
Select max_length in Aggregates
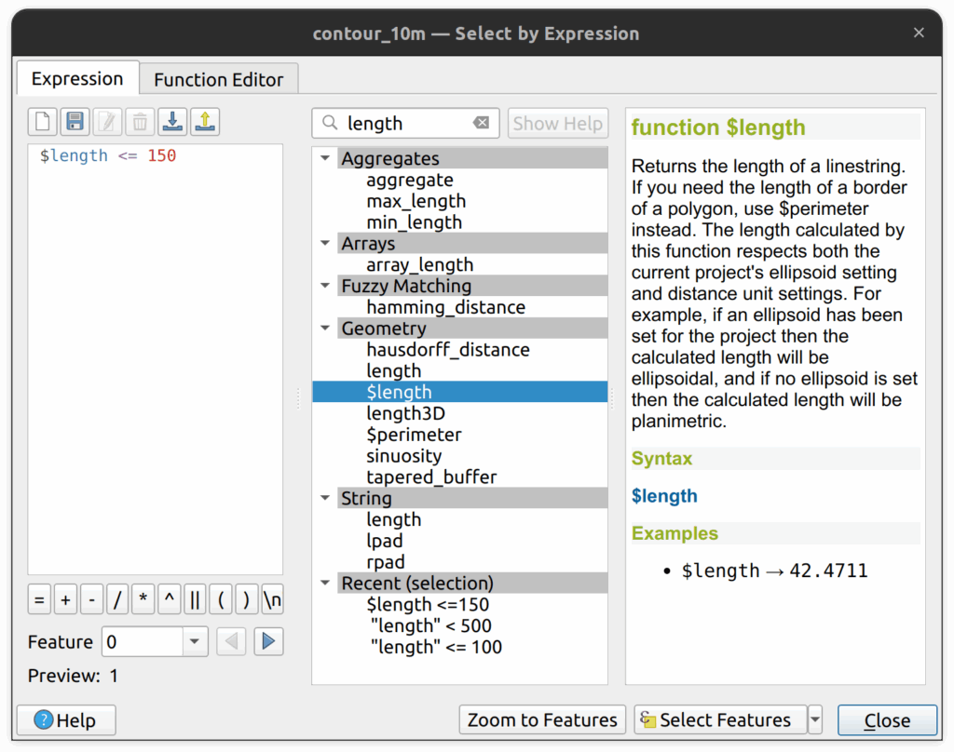coord(416,201)
